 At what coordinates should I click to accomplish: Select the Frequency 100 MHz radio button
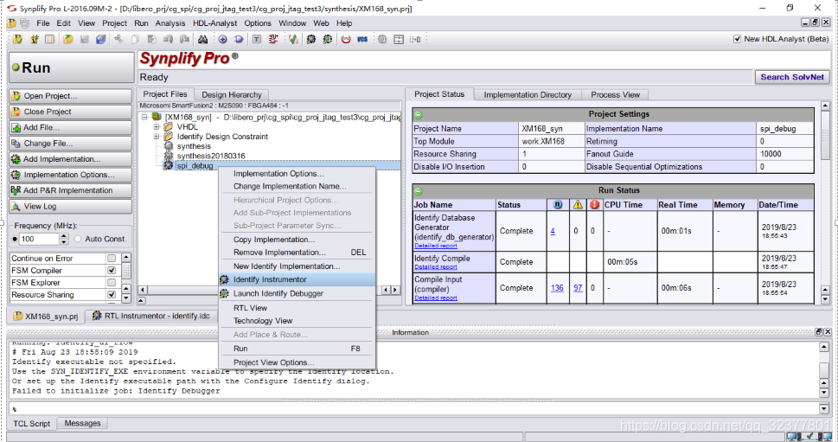pyautogui.click(x=15, y=239)
